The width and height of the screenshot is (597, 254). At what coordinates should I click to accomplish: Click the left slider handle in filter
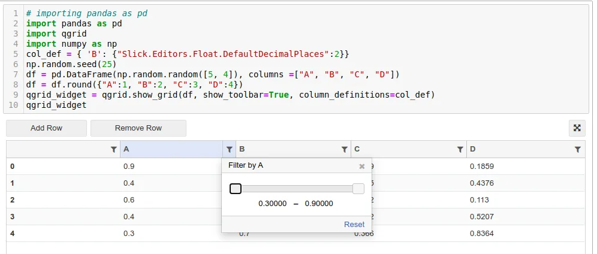[x=236, y=189]
